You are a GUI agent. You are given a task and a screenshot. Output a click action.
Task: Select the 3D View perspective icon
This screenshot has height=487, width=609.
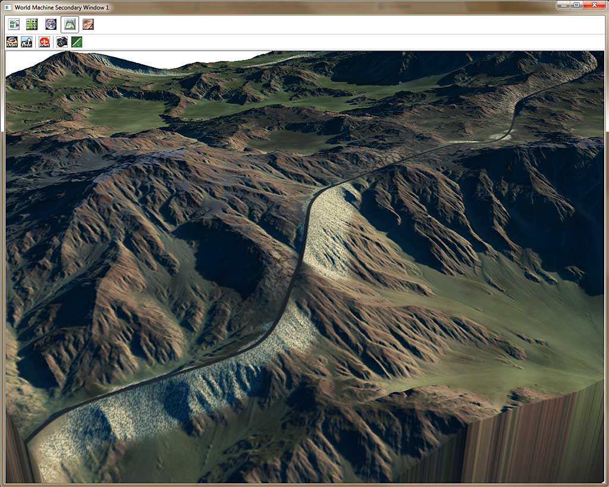tap(70, 24)
